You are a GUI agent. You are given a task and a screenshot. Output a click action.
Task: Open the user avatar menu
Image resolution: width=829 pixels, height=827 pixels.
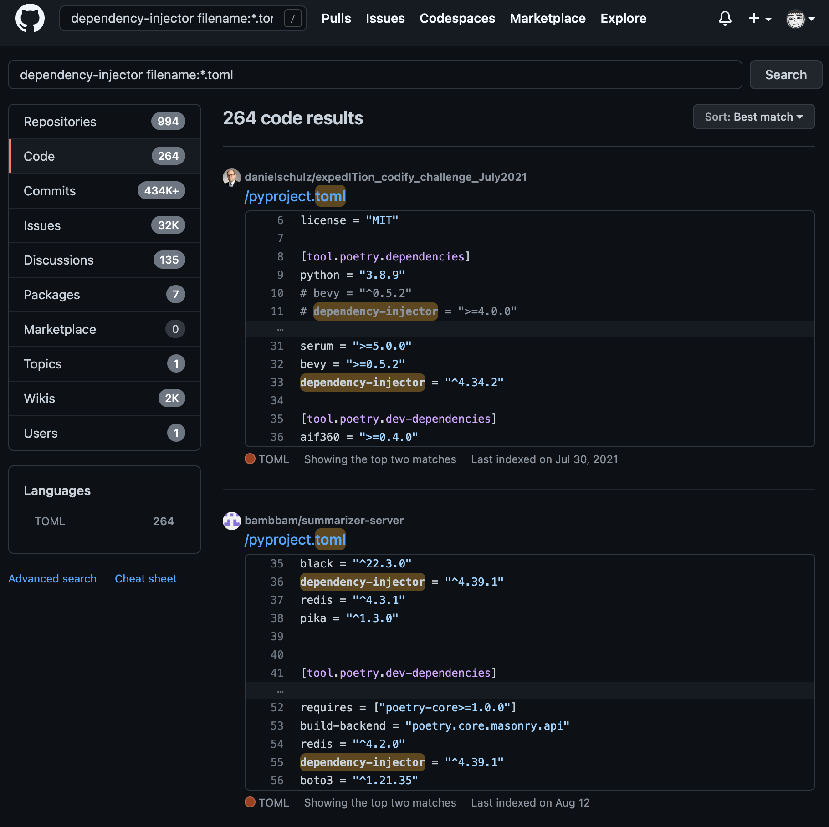[800, 19]
